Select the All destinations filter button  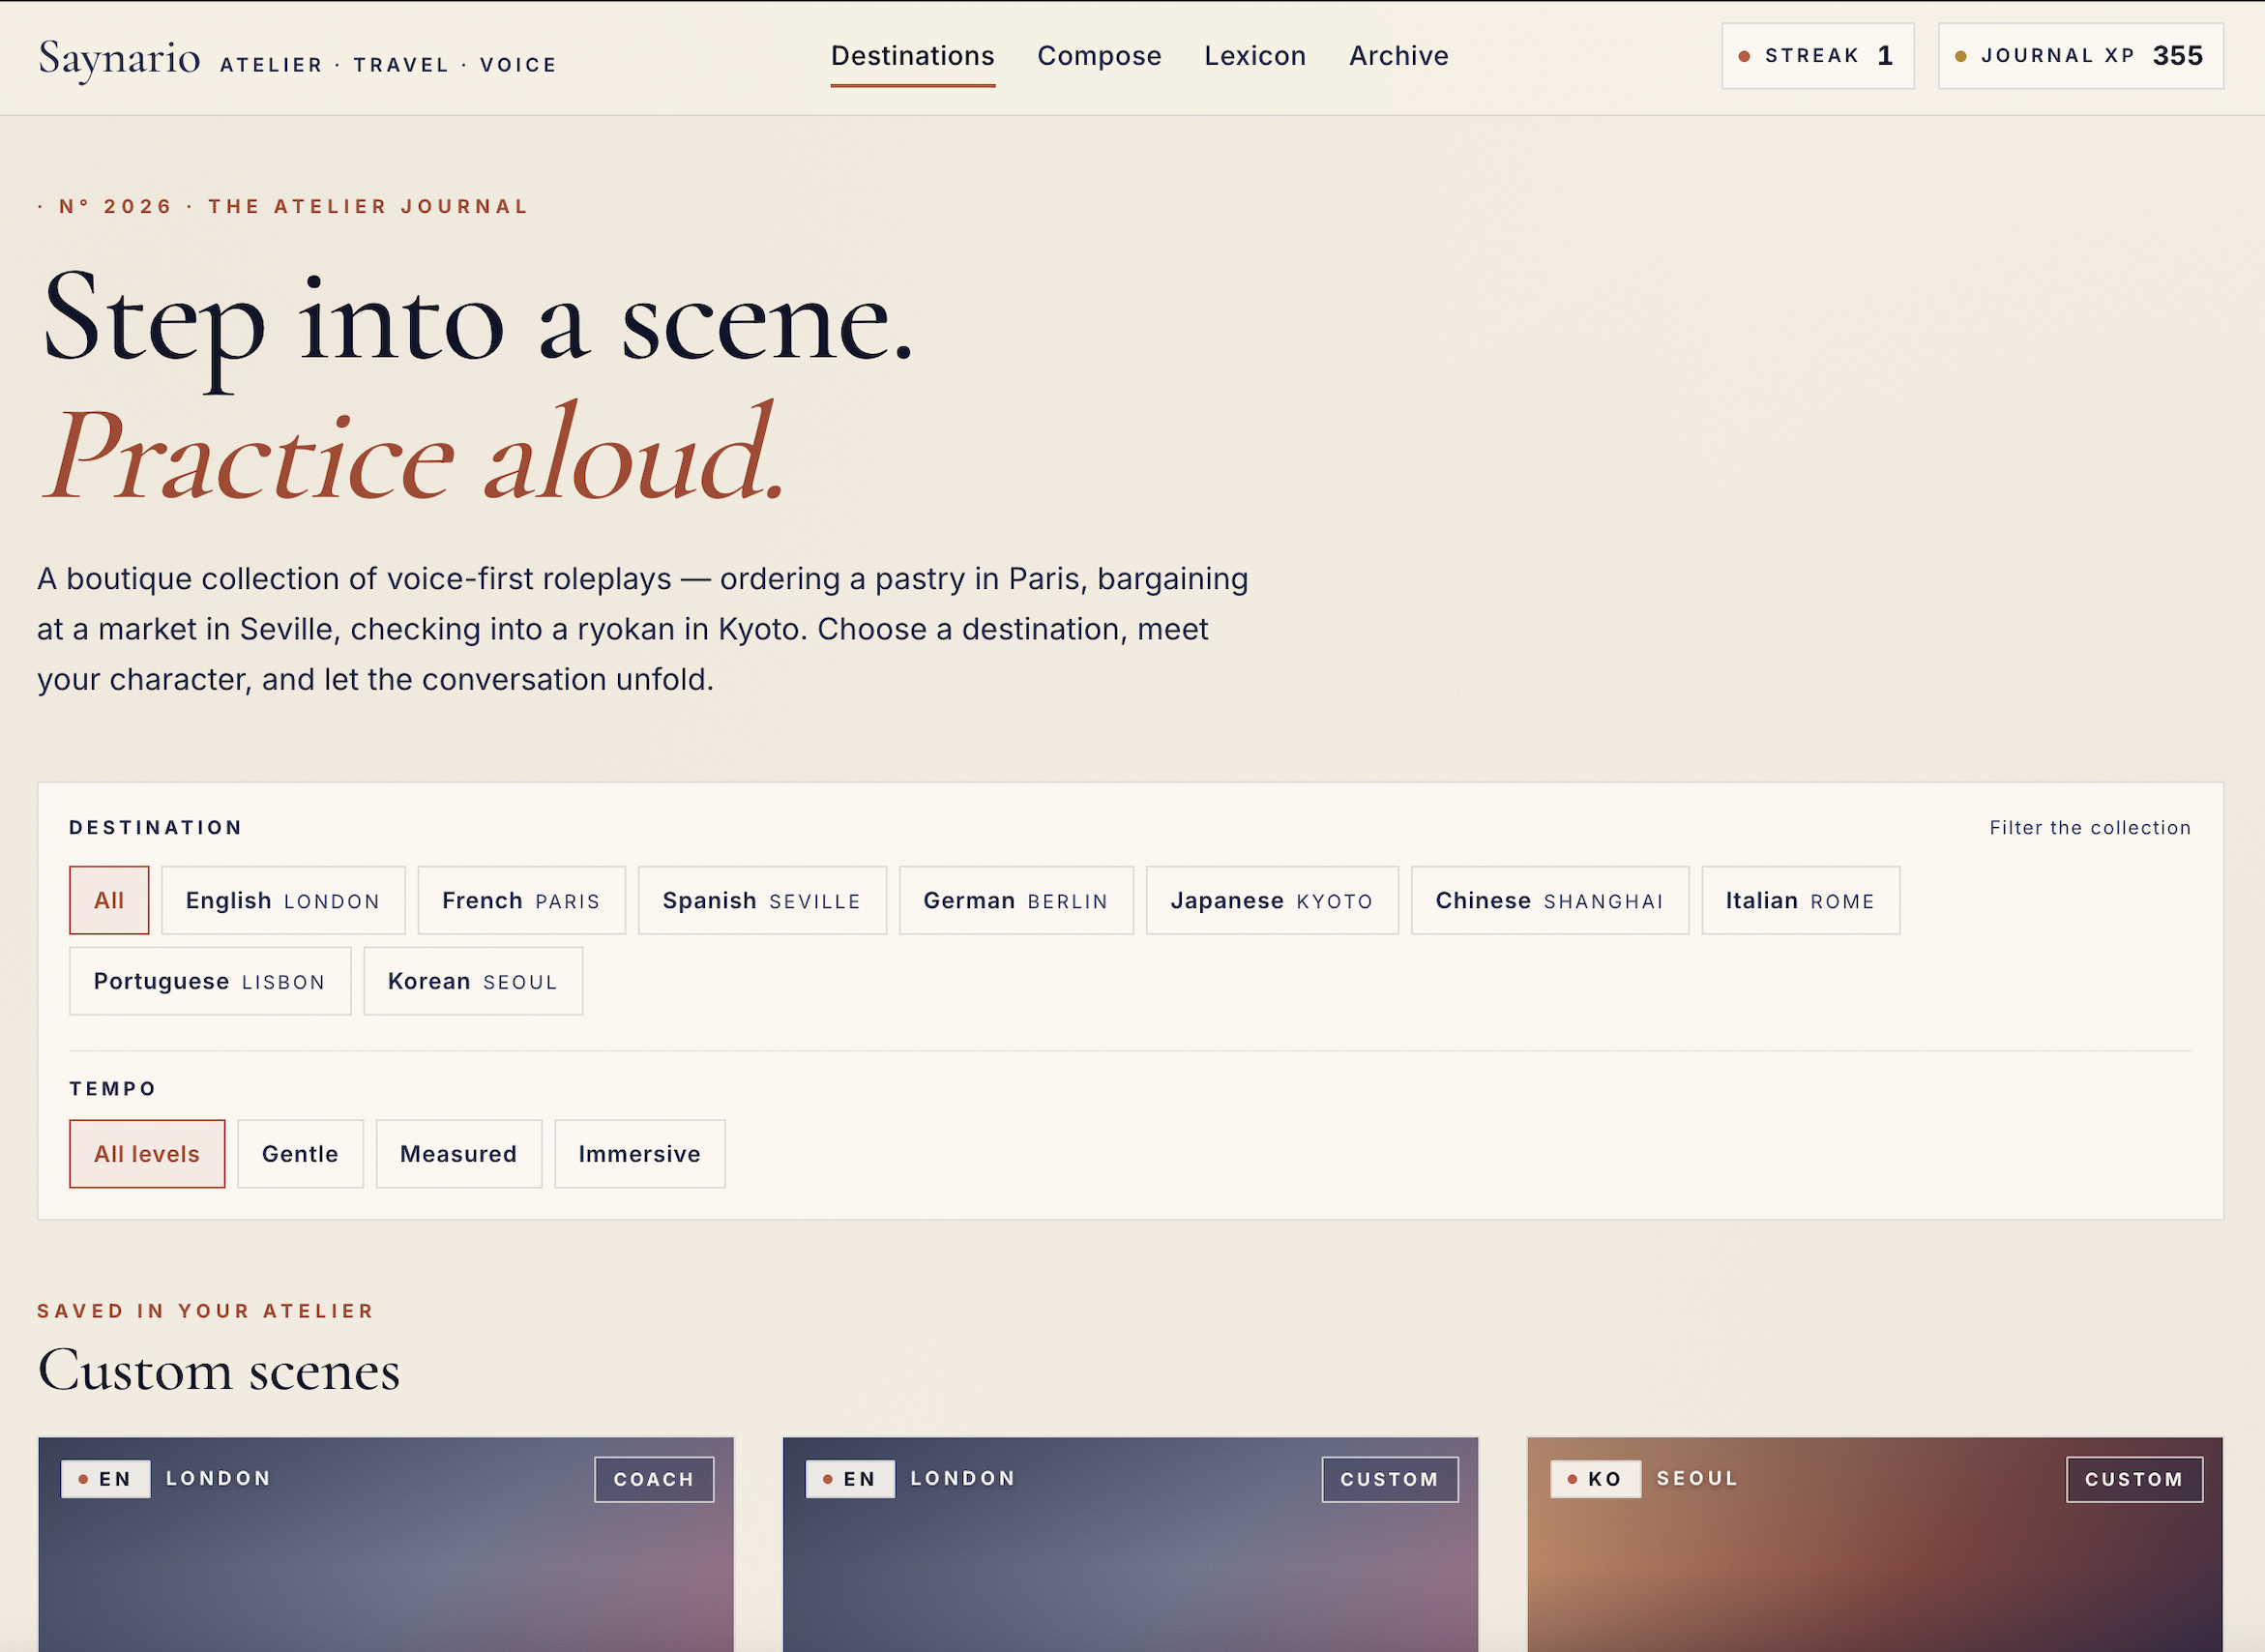pyautogui.click(x=109, y=900)
